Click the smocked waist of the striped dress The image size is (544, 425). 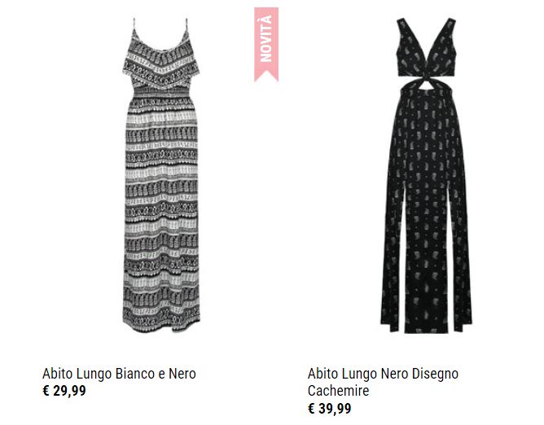click(161, 93)
